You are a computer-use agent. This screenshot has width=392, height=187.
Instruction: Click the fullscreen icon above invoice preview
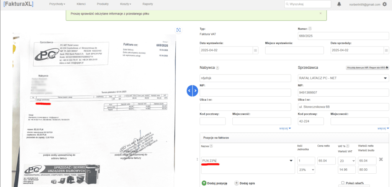pyautogui.click(x=178, y=30)
